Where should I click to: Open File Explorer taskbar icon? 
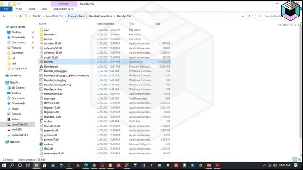(x=36, y=165)
